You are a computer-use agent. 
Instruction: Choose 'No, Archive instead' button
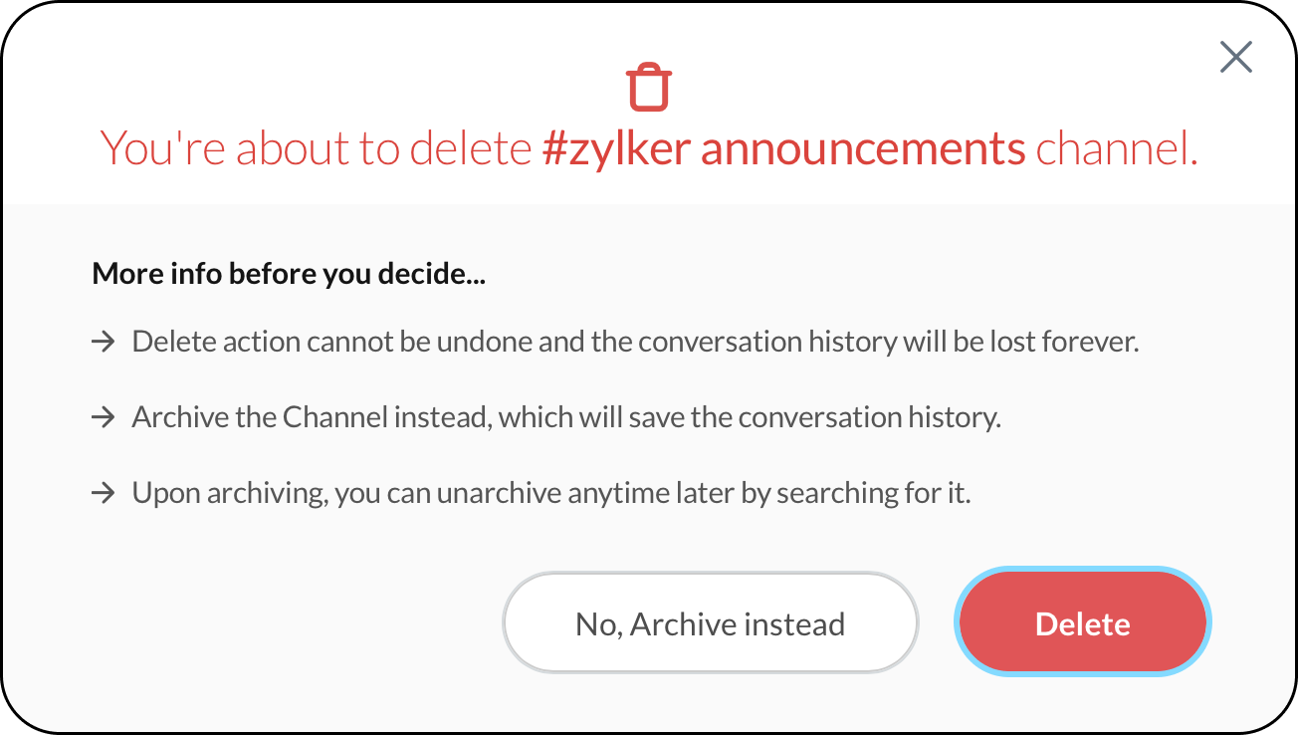click(x=710, y=623)
